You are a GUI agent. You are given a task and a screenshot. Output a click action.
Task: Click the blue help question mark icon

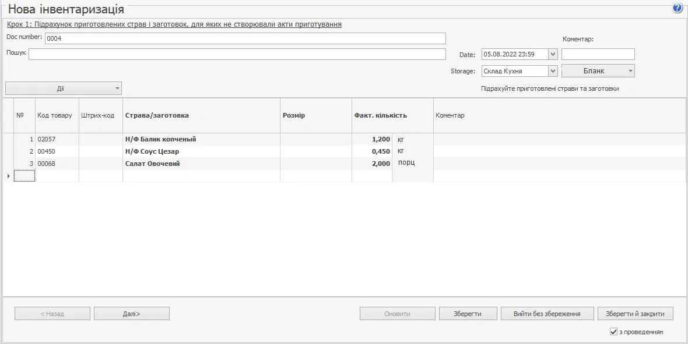point(677,8)
